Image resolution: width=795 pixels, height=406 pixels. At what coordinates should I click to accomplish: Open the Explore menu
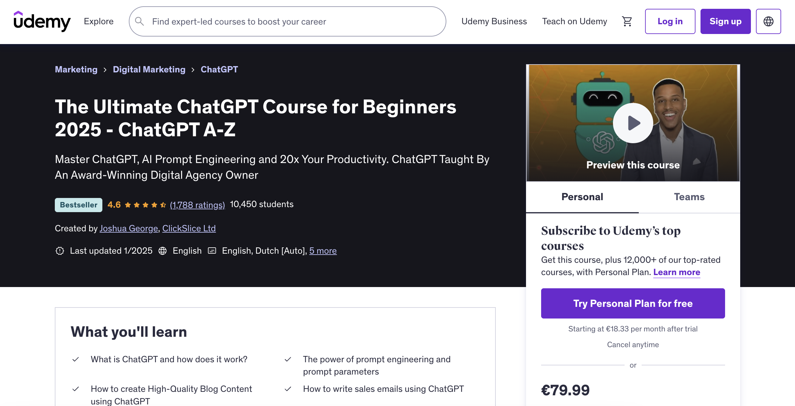(x=98, y=21)
